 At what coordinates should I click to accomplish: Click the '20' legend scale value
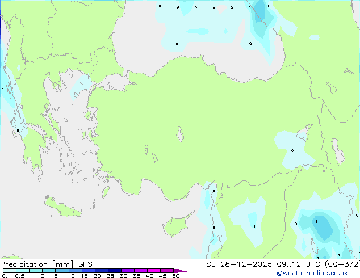tap(97, 276)
